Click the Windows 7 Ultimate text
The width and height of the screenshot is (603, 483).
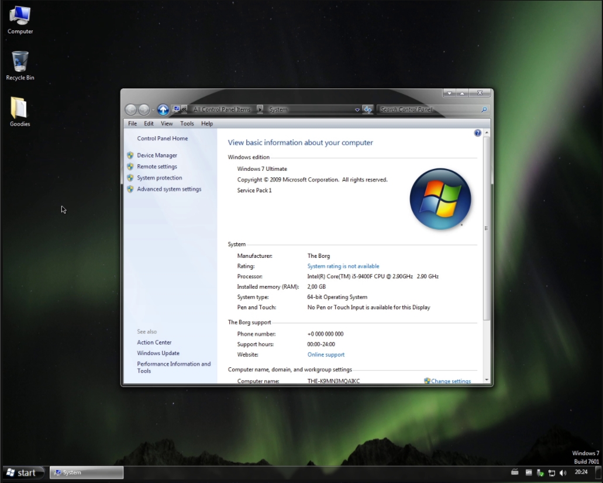click(262, 169)
